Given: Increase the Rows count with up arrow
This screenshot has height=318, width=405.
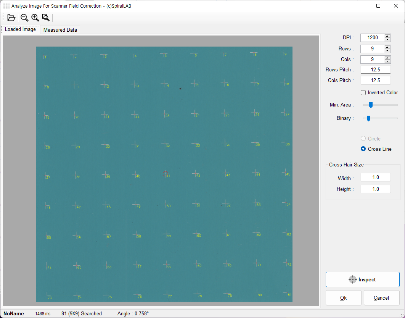Looking at the screenshot, I should [387, 47].
